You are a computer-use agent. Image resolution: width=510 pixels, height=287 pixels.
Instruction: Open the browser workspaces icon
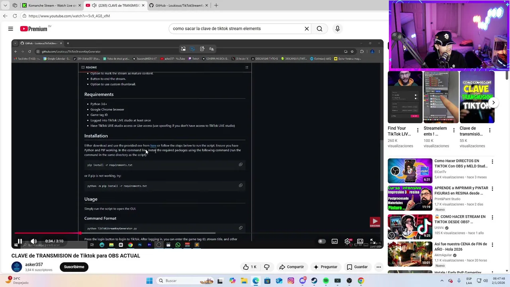[15, 6]
